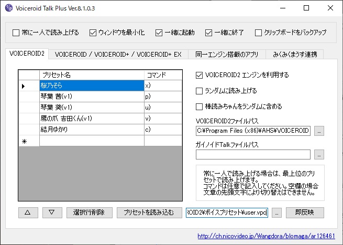Click command cell c) for 結月ゆかり

coord(163,130)
